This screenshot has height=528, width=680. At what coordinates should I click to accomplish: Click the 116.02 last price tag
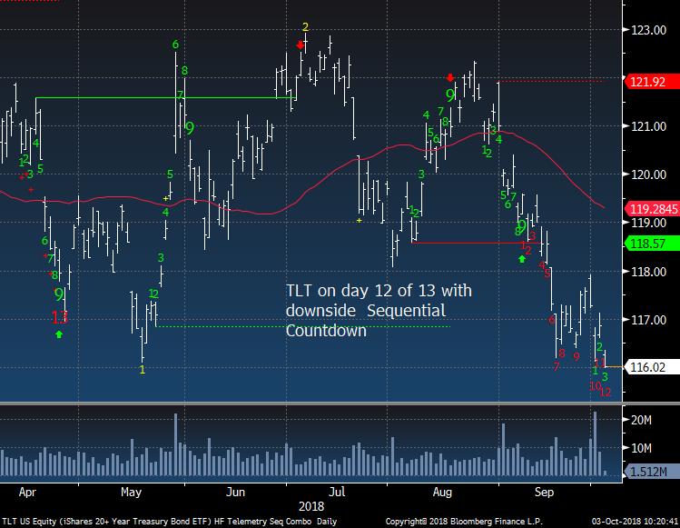(651, 367)
